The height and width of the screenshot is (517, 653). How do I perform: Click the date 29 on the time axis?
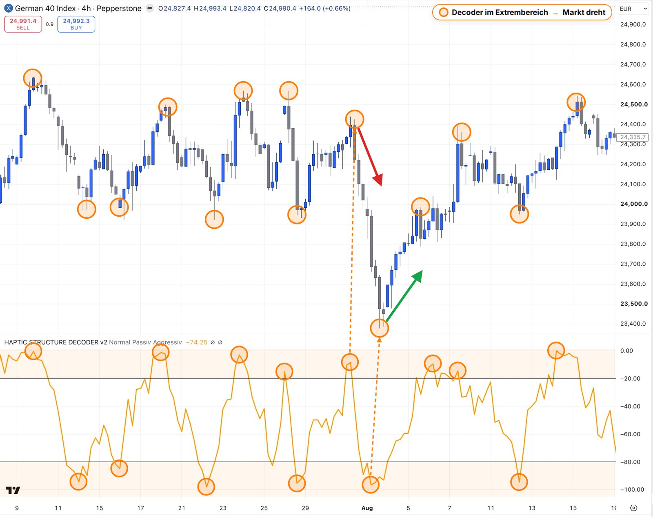(x=305, y=508)
